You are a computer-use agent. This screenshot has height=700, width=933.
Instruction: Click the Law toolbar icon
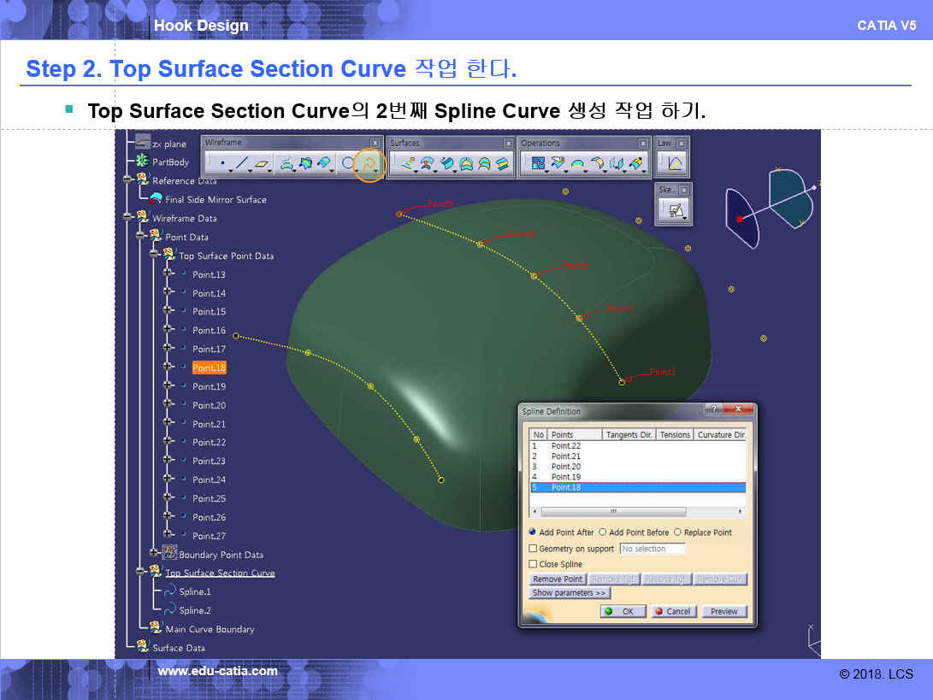(x=675, y=162)
